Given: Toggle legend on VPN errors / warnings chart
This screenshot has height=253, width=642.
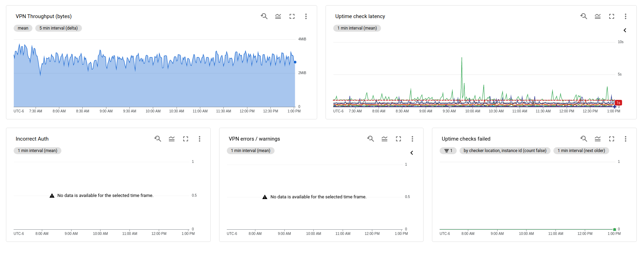Looking at the screenshot, I should click(385, 139).
